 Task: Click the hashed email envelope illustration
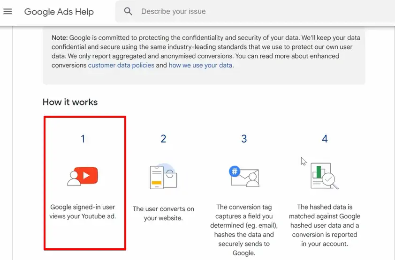(244, 176)
